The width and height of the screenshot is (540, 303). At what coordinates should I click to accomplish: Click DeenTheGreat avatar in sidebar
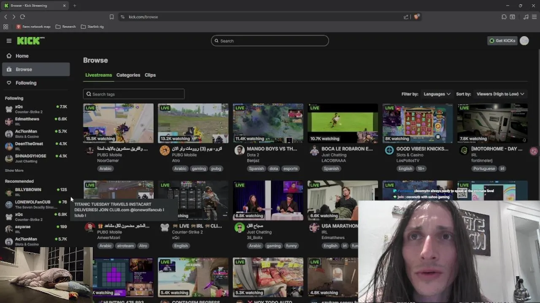click(9, 146)
